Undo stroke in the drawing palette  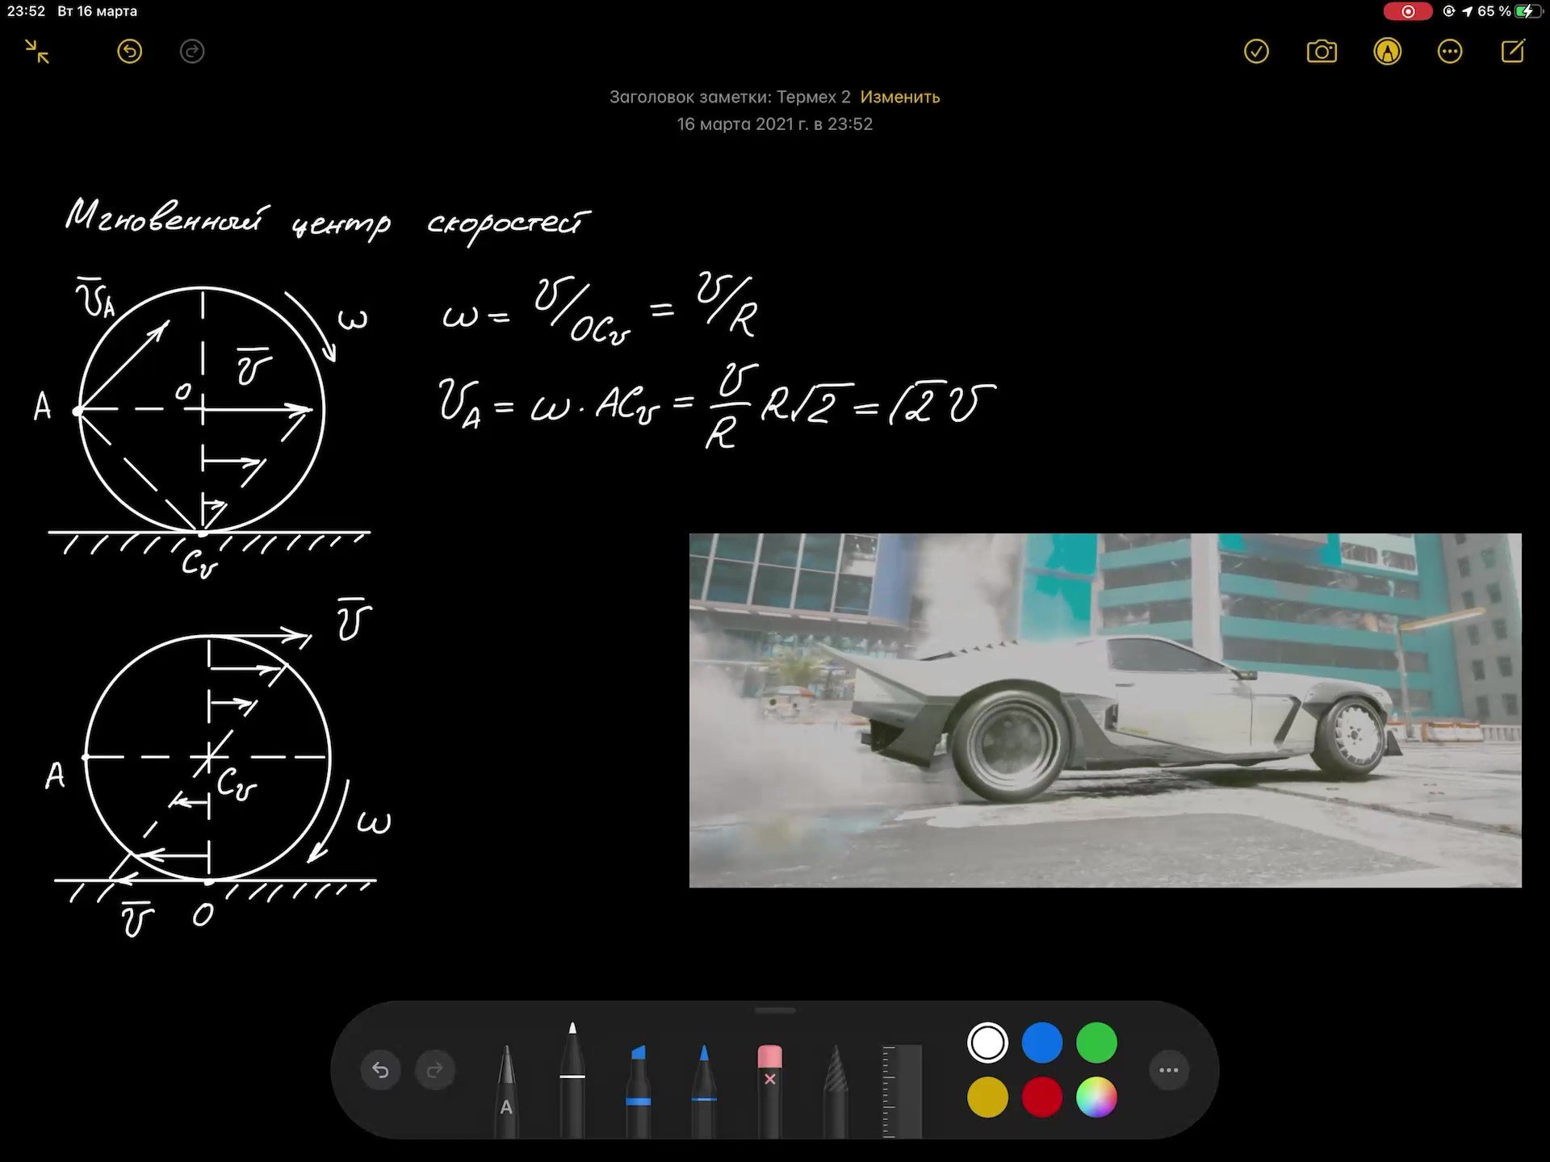380,1071
